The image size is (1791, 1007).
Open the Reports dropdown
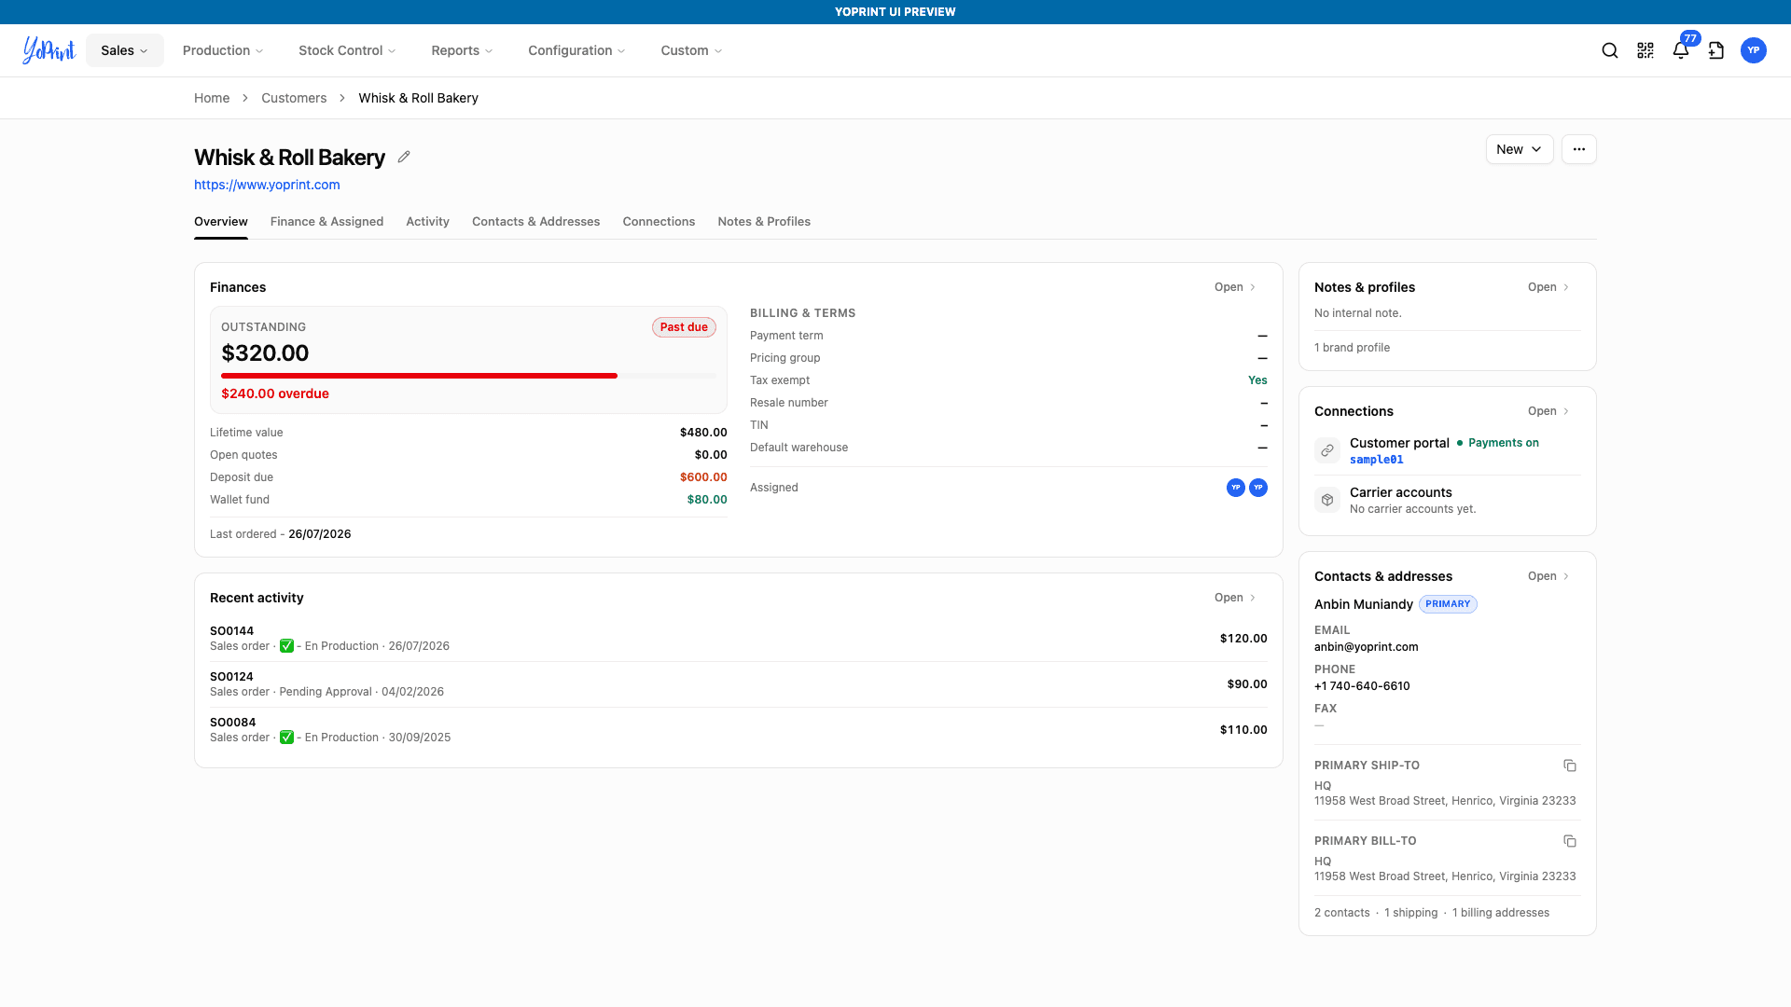pos(462,50)
